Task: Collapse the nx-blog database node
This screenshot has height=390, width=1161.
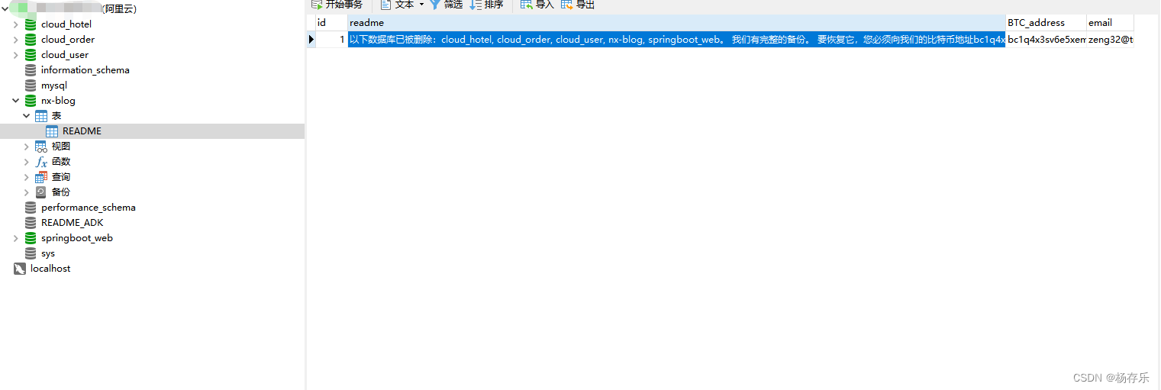Action: 16,101
